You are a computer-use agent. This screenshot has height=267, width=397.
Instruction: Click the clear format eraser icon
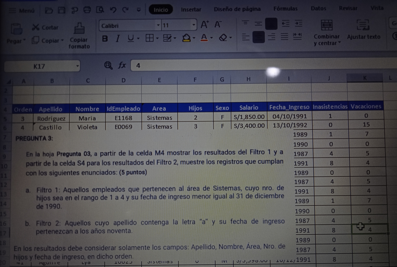(223, 38)
